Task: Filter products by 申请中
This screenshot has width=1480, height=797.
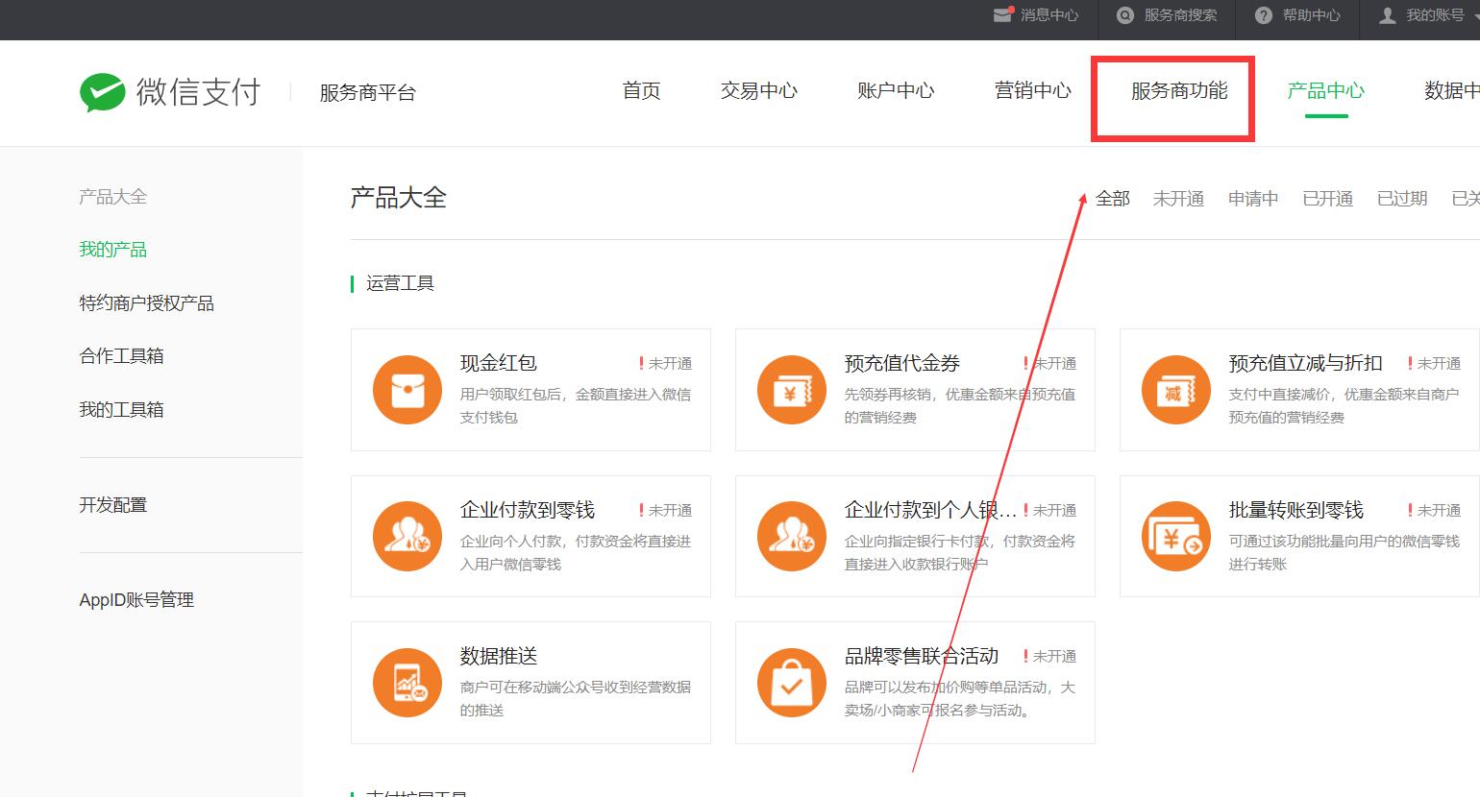Action: click(x=1253, y=199)
